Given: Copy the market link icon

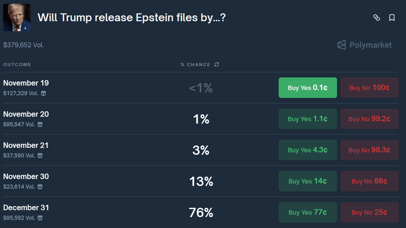Looking at the screenshot, I should [x=376, y=17].
